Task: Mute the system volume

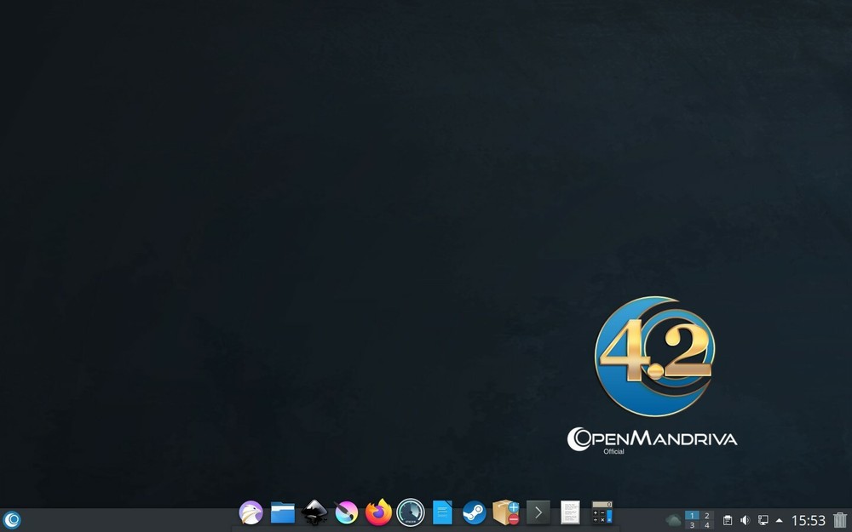Action: 745,519
